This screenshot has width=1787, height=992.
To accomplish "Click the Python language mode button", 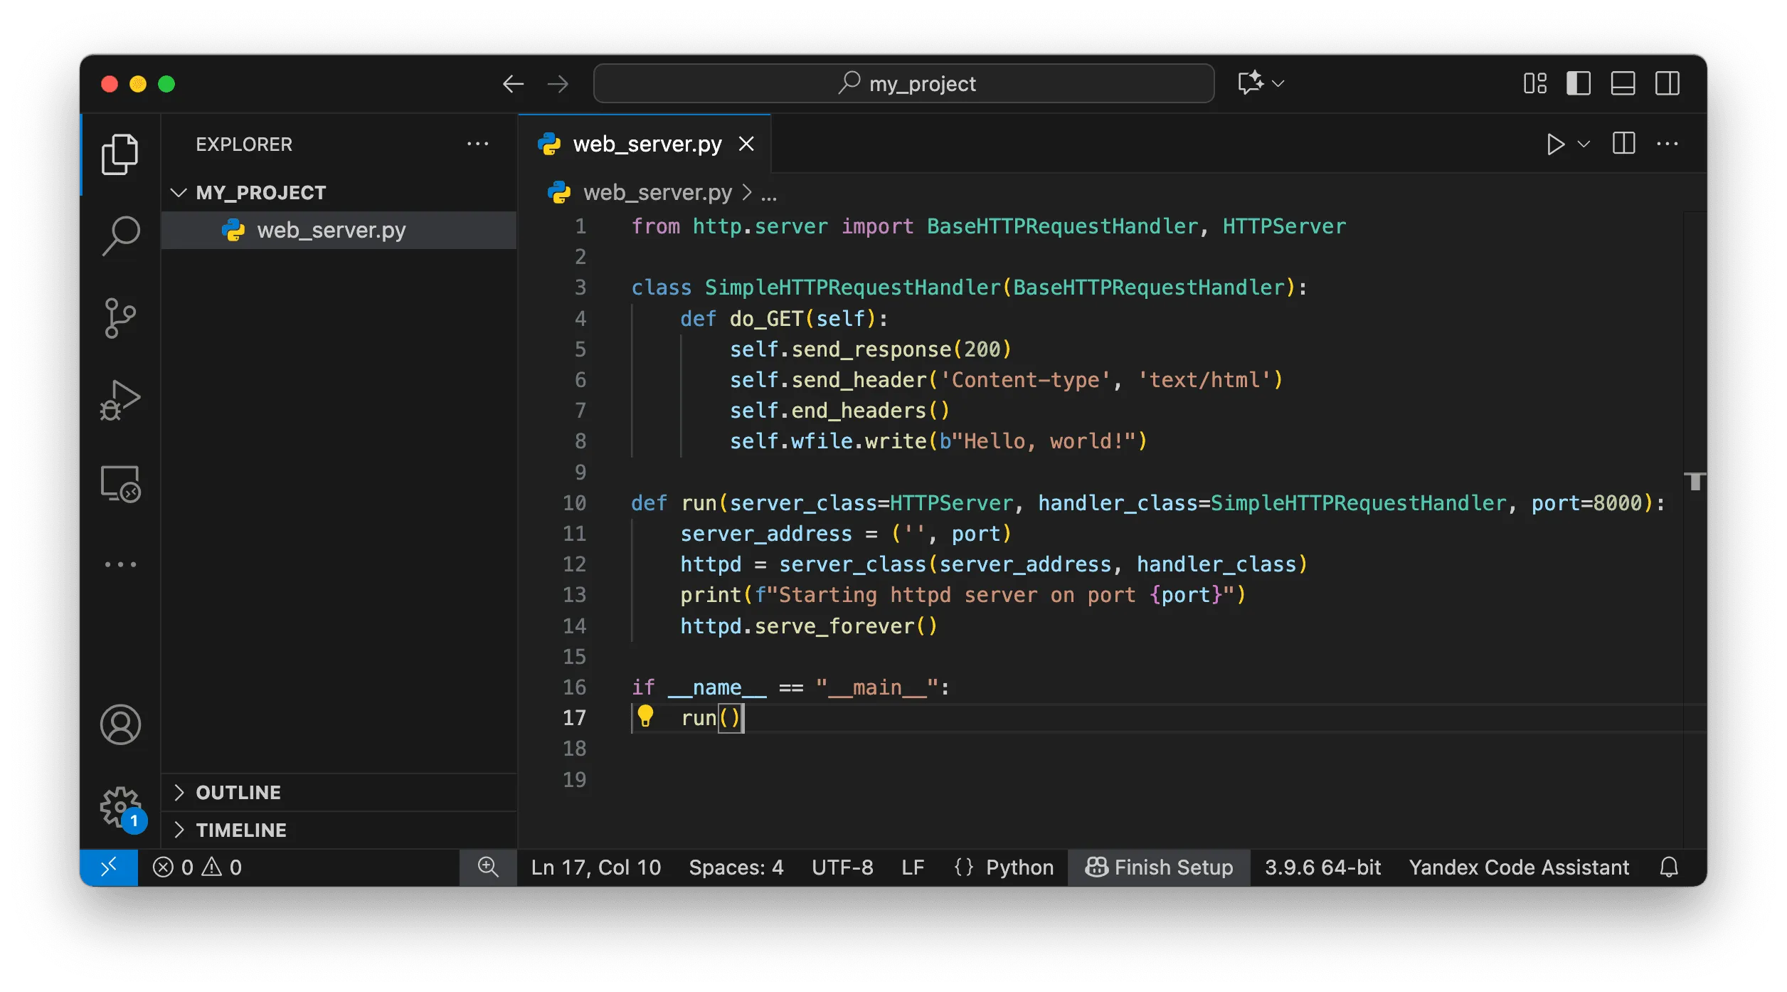I will pos(1019,867).
